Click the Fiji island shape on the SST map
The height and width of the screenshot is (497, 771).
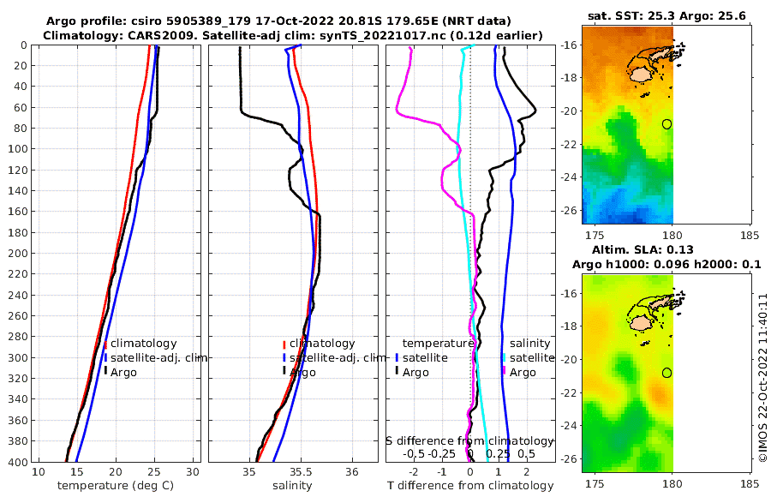641,75
